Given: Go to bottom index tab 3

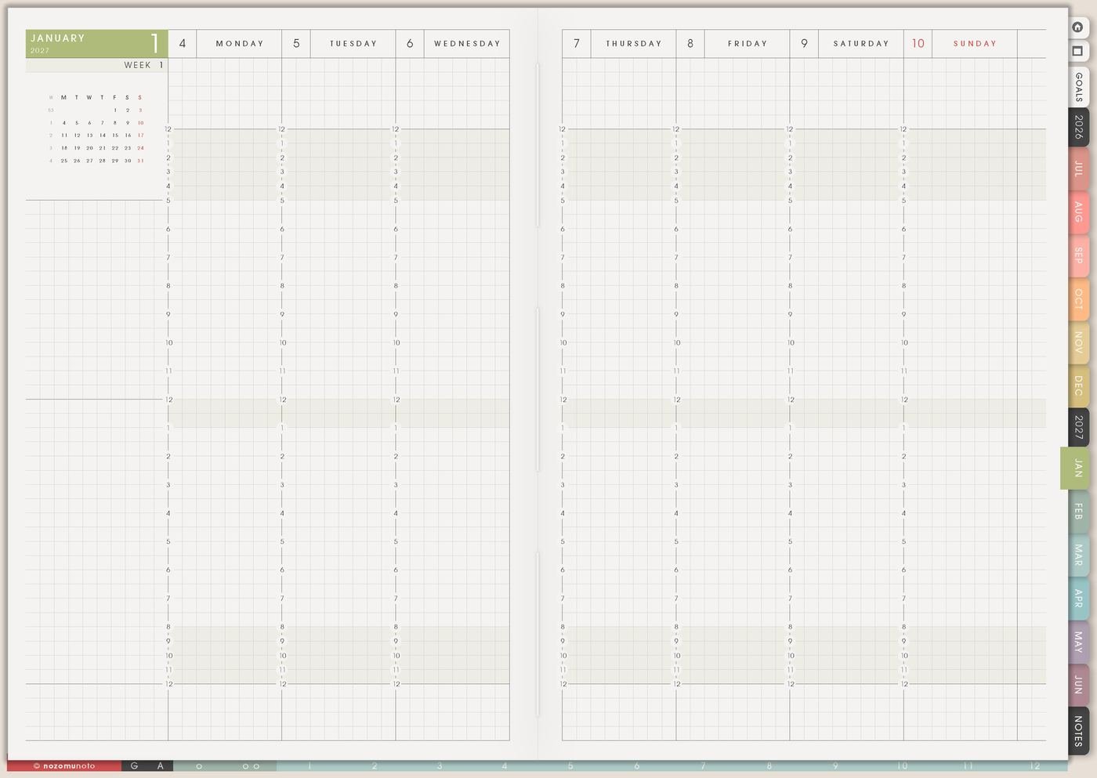Looking at the screenshot, I should (440, 765).
